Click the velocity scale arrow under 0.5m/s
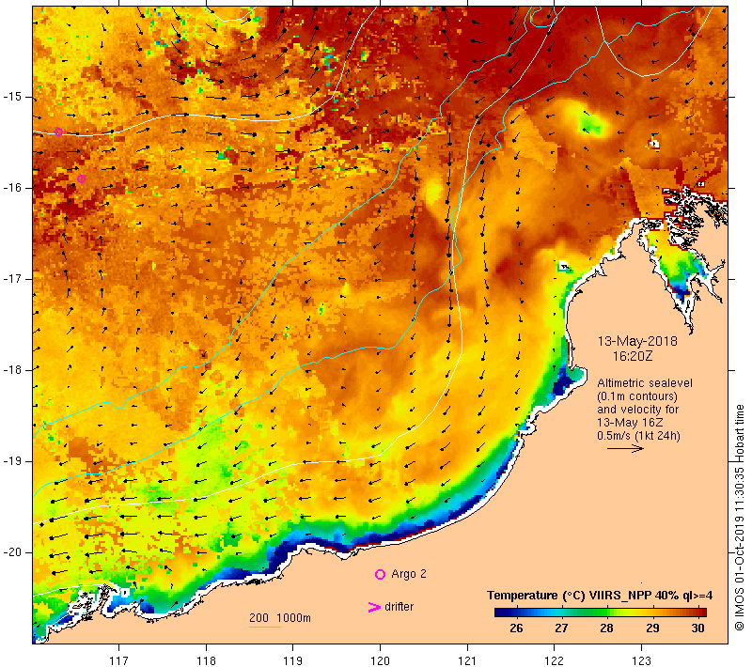Image resolution: width=752 pixels, height=667 pixels. 625,448
